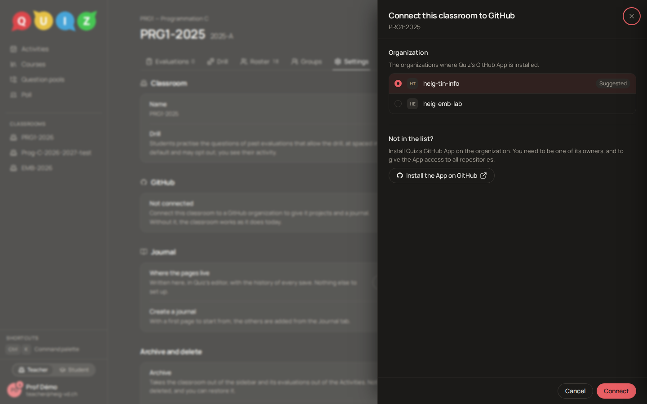Image resolution: width=647 pixels, height=404 pixels.
Task: Click the 'Install Quiz's GitHub App on the organization' paragraph
Action: (506, 155)
